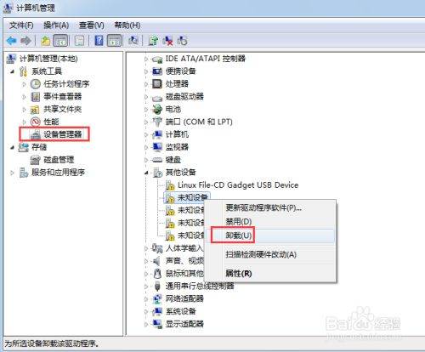This screenshot has height=352, width=425.
Task: Click 属性(R) in the context menu
Action: pyautogui.click(x=239, y=273)
